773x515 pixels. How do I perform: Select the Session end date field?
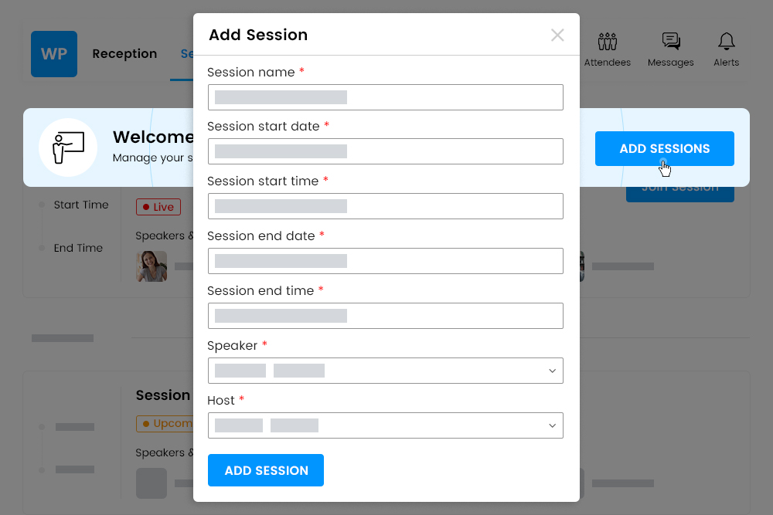point(386,261)
